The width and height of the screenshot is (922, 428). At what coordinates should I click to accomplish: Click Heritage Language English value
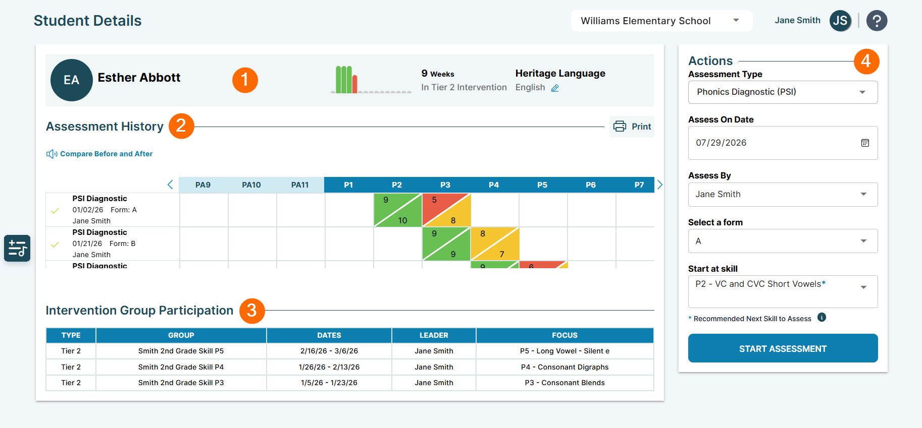pos(530,88)
